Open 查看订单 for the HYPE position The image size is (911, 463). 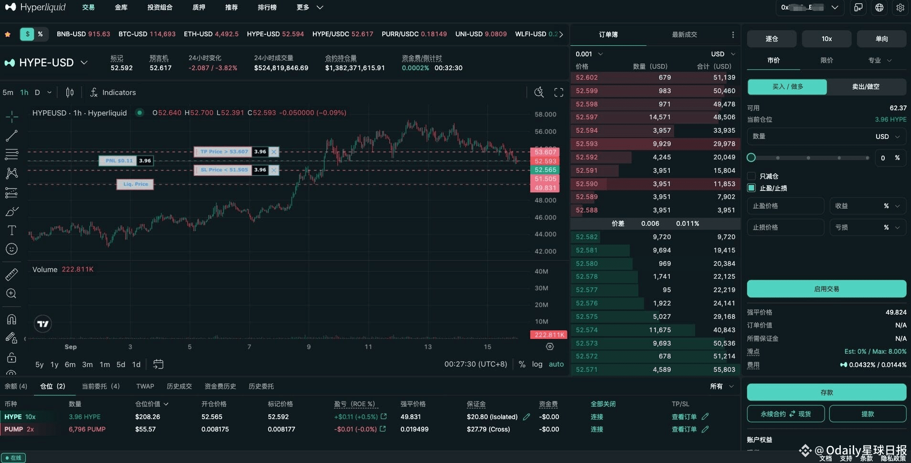[x=685, y=417]
